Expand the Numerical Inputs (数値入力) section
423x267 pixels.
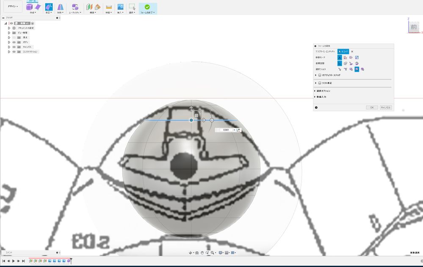(x=315, y=97)
